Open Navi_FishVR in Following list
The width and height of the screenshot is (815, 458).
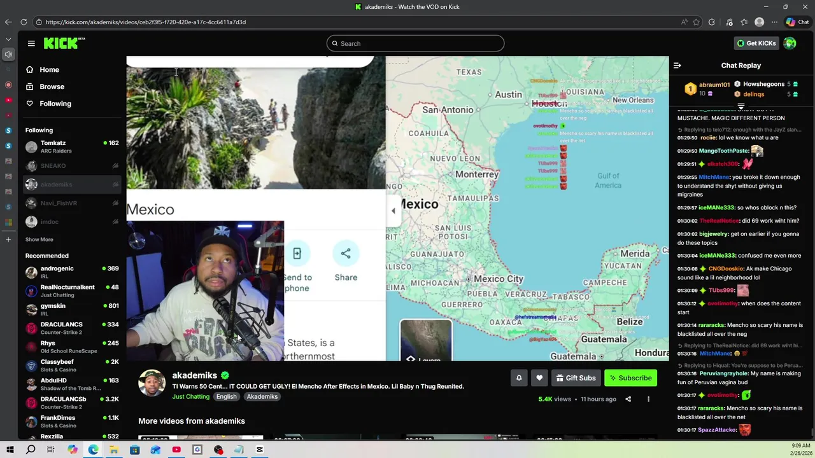[x=72, y=203]
